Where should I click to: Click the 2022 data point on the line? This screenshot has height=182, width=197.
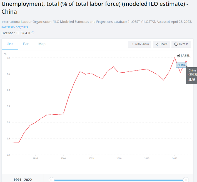coord(186,62)
